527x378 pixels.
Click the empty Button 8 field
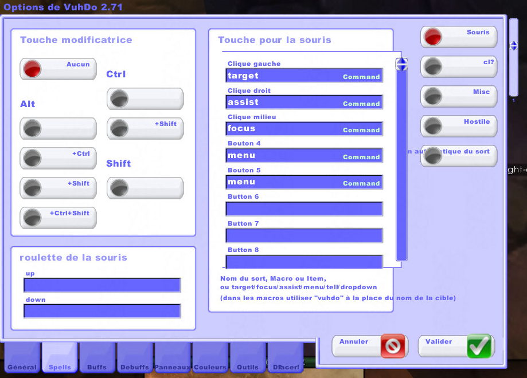pyautogui.click(x=304, y=262)
